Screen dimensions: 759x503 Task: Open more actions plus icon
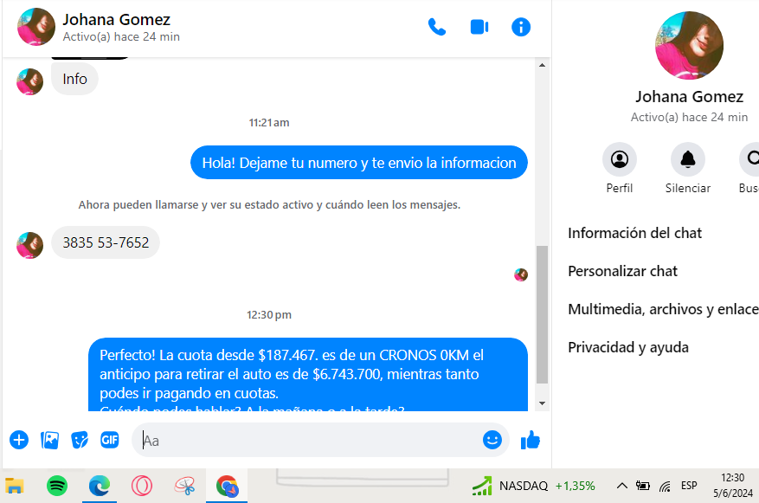pyautogui.click(x=19, y=440)
